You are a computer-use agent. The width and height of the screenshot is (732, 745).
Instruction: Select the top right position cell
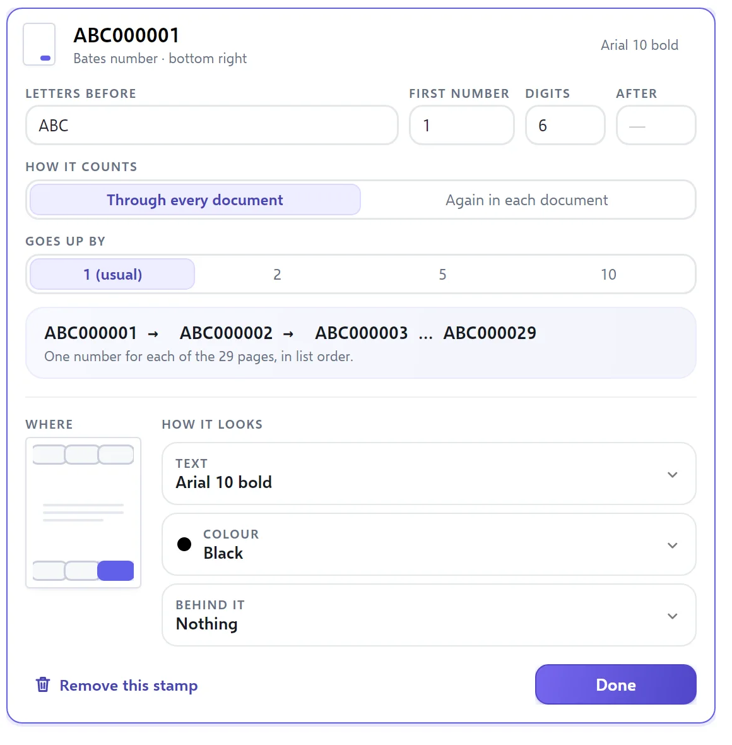(x=116, y=455)
